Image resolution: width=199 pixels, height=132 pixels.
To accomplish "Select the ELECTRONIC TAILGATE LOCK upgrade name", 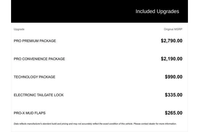I will (39, 95).
